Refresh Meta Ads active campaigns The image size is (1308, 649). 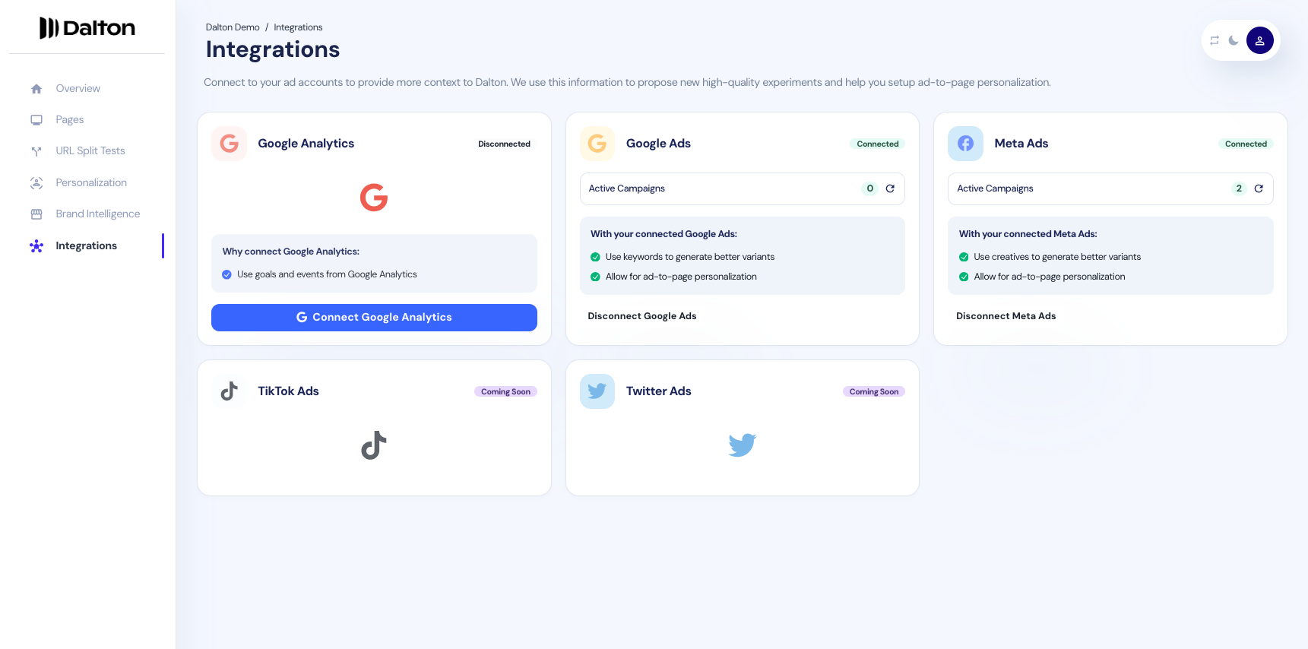[x=1259, y=188]
